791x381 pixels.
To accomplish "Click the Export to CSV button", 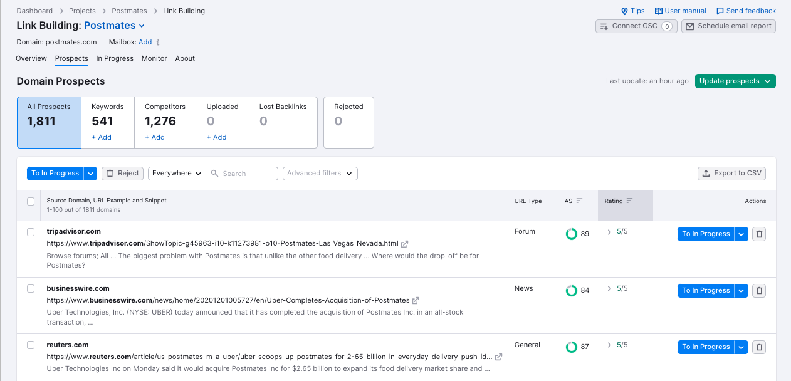I will click(x=731, y=174).
